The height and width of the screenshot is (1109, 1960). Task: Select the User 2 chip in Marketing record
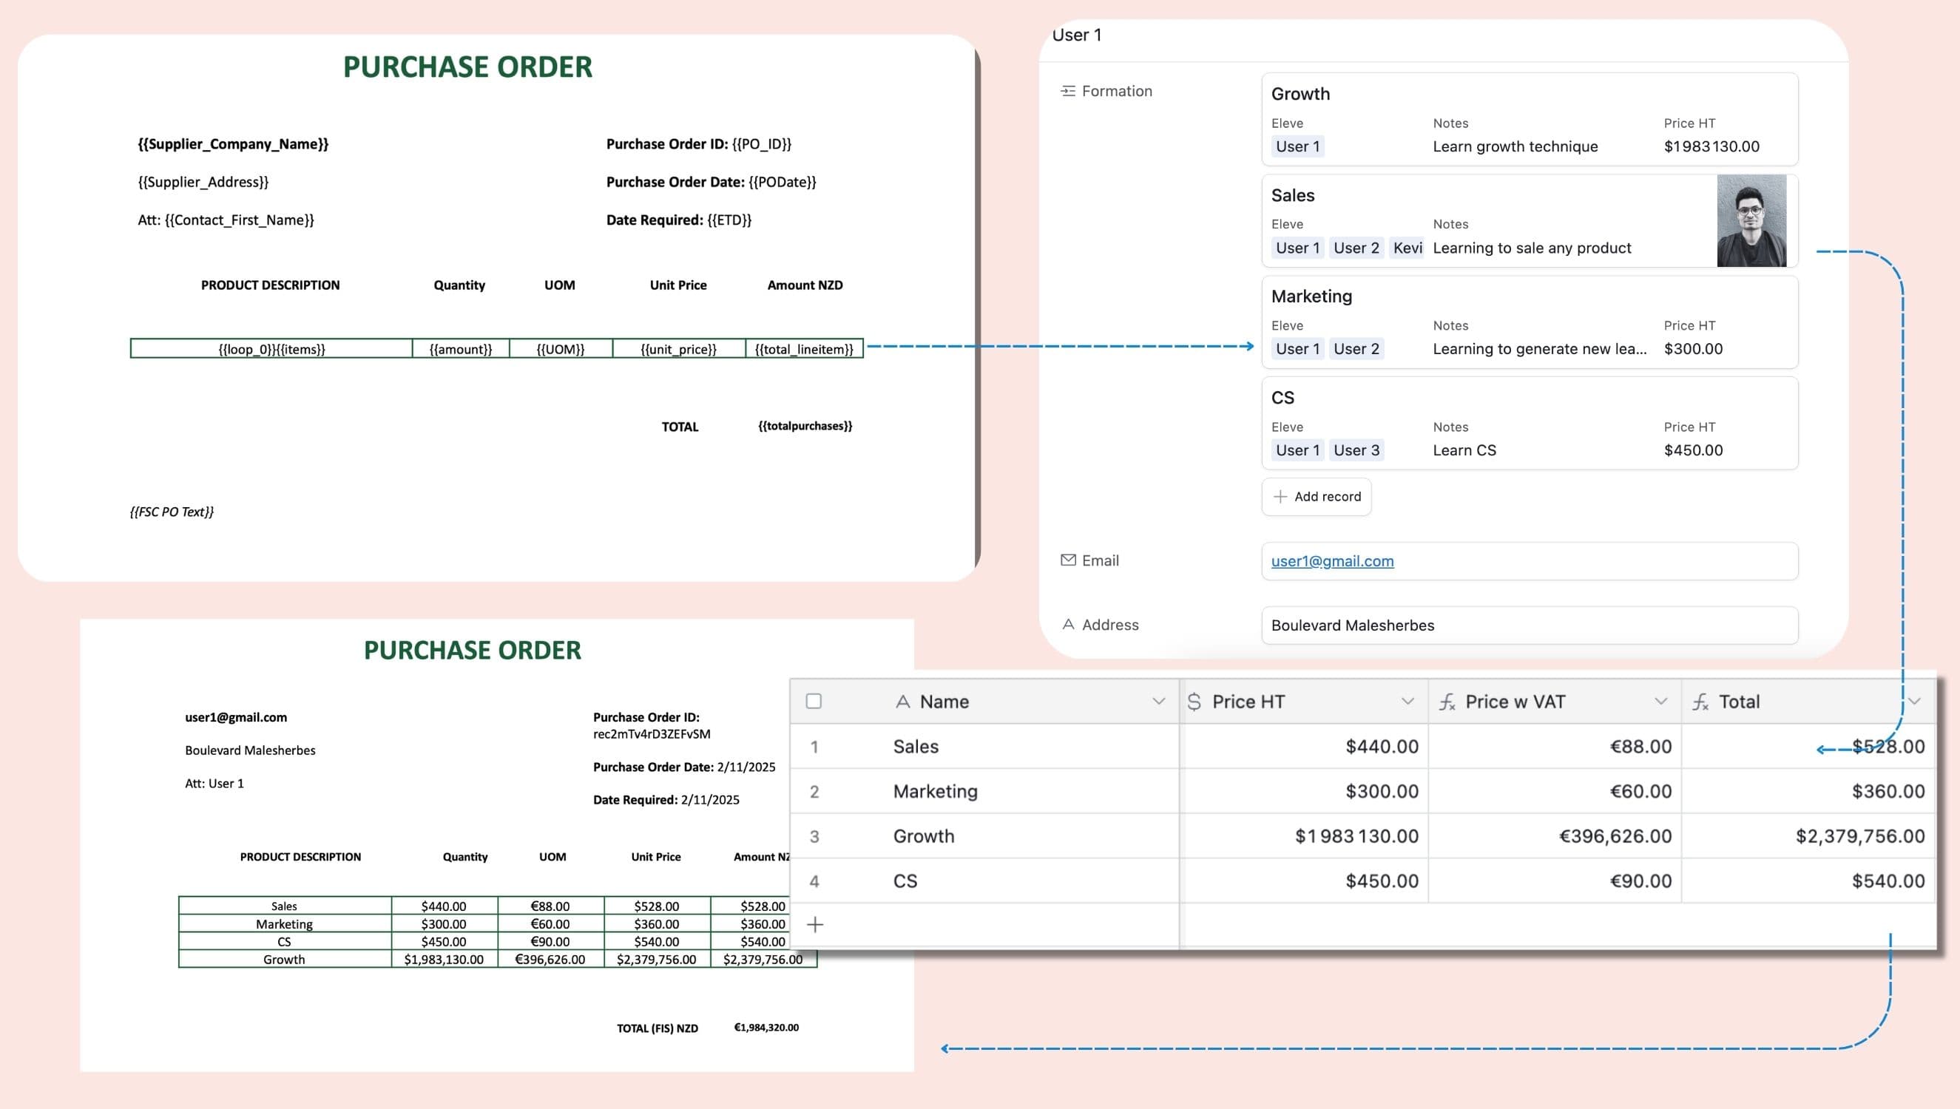pyautogui.click(x=1356, y=348)
